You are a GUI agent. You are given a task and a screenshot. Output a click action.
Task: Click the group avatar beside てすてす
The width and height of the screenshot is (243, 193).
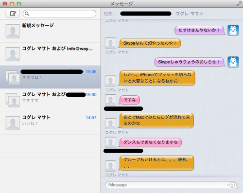click(x=13, y=100)
